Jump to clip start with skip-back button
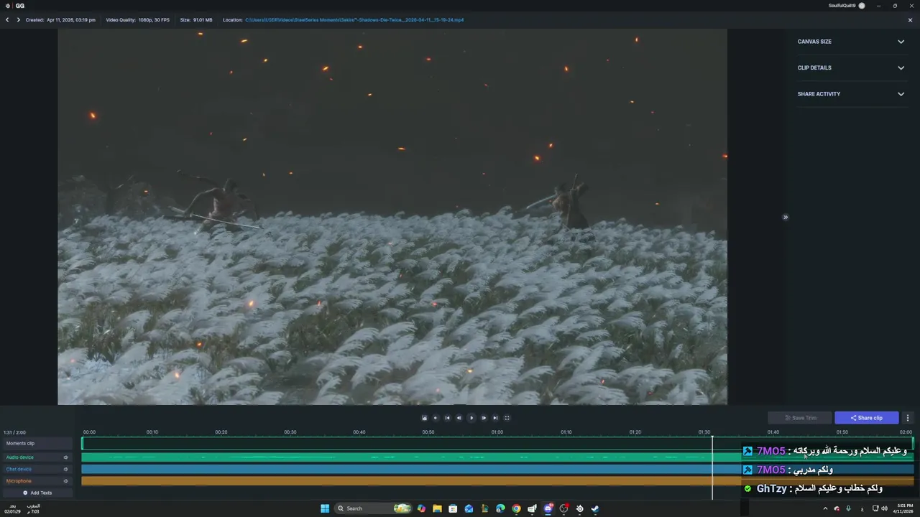Image resolution: width=920 pixels, height=517 pixels. (x=447, y=418)
